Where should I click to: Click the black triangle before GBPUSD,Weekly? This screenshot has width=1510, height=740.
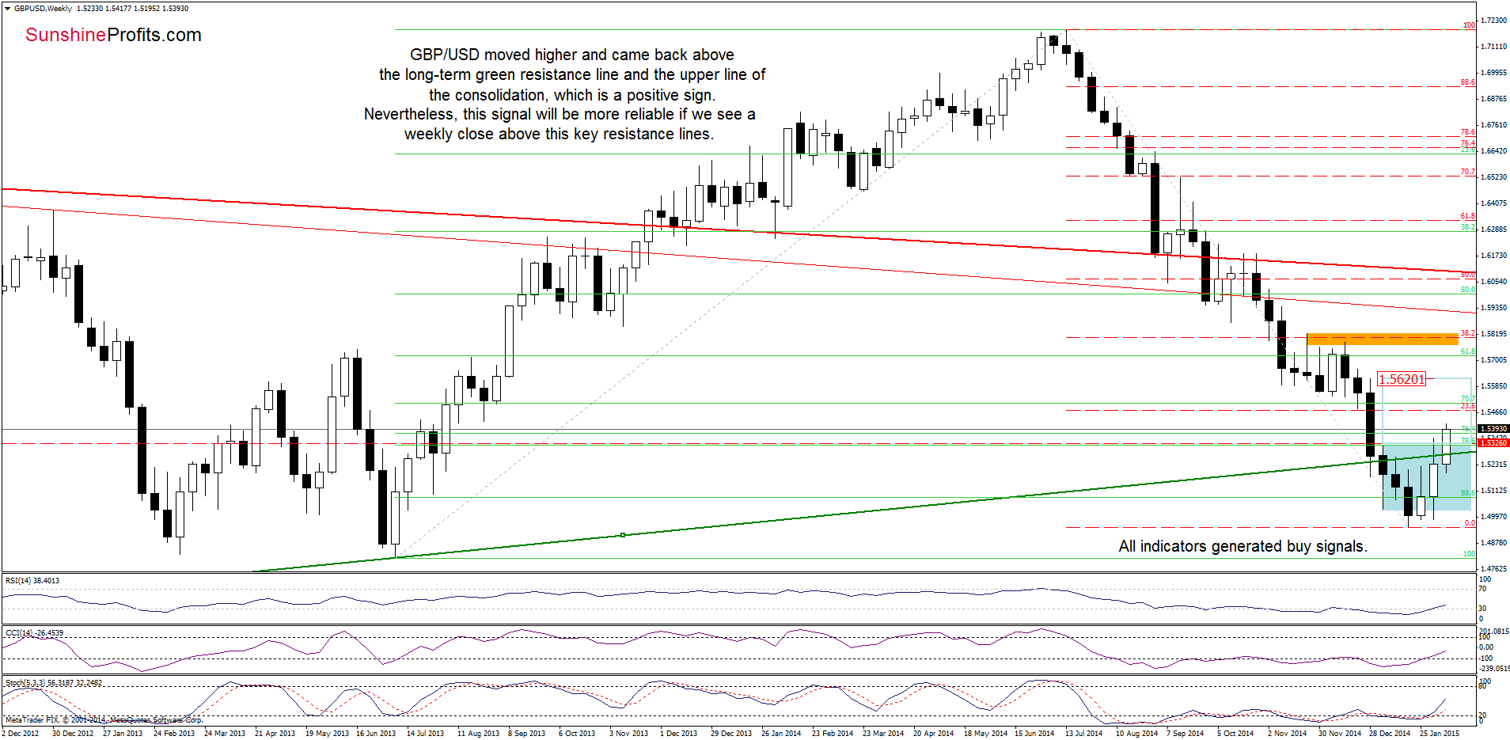click(x=8, y=8)
